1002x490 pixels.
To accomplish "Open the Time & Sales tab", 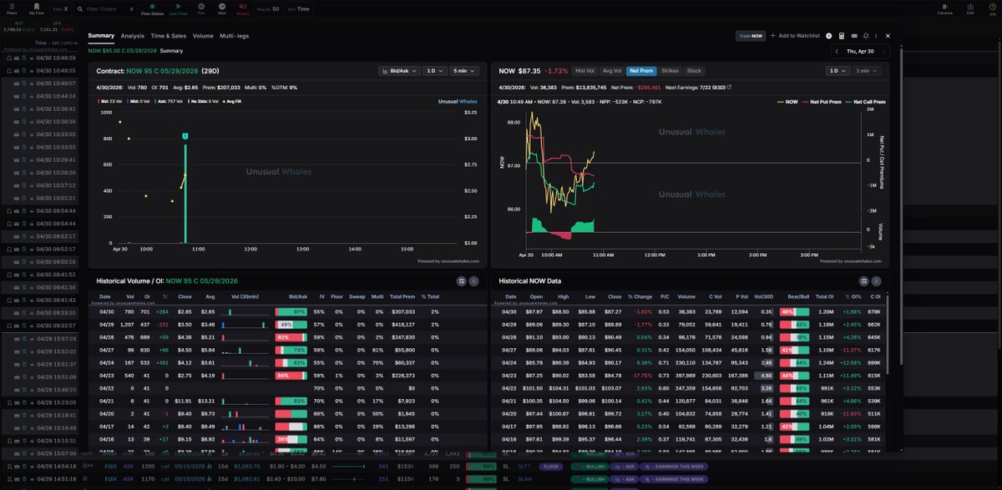I will [x=169, y=36].
